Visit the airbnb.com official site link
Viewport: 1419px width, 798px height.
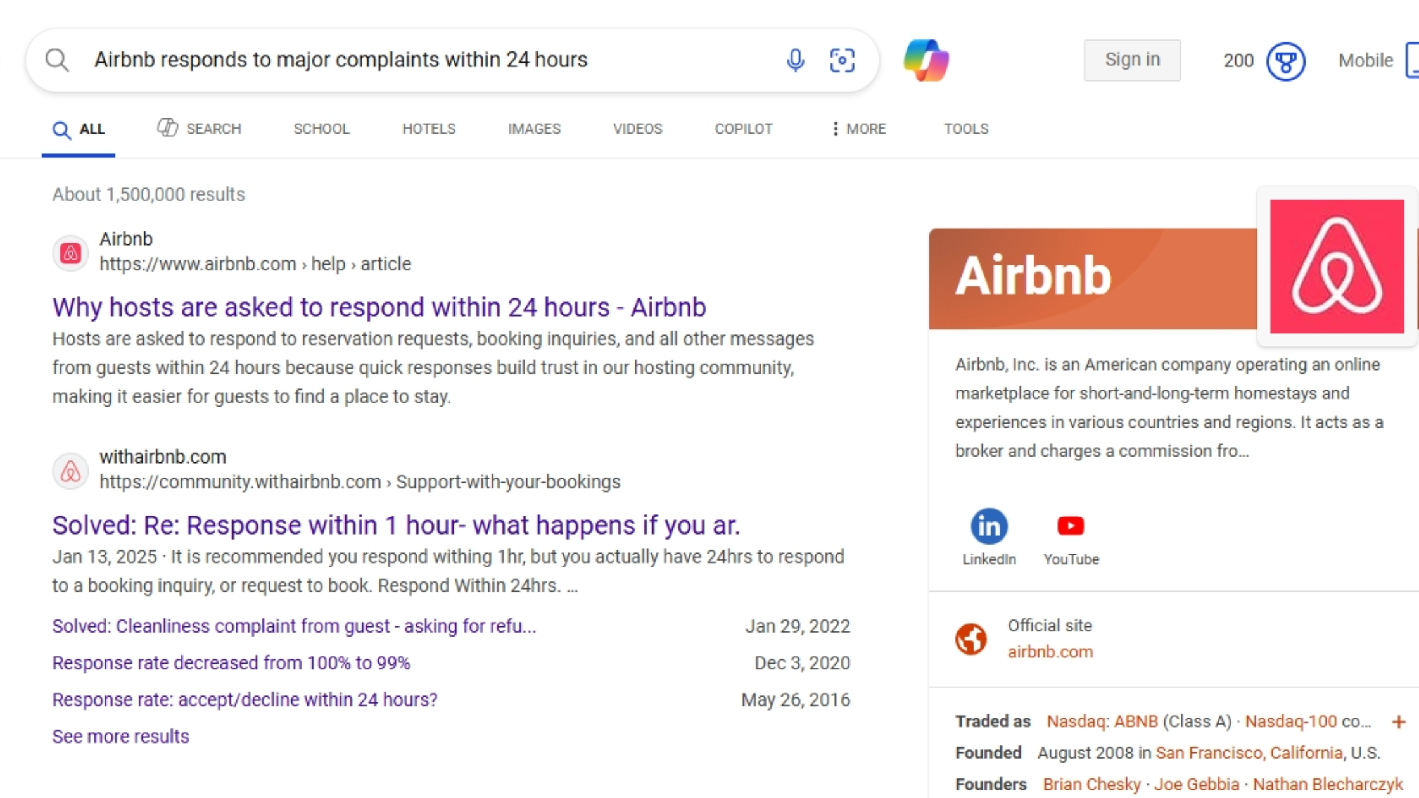(1050, 651)
